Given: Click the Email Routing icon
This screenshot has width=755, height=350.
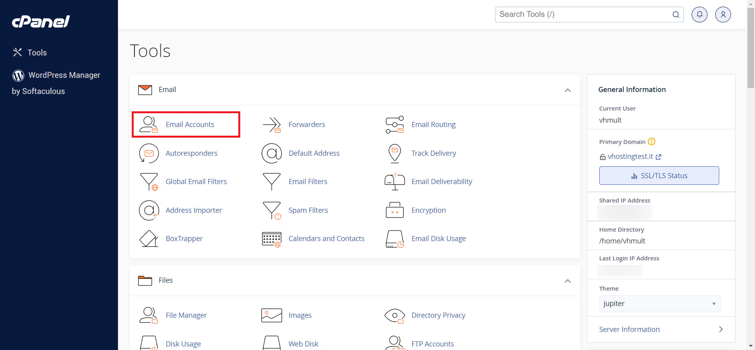Looking at the screenshot, I should coord(395,125).
